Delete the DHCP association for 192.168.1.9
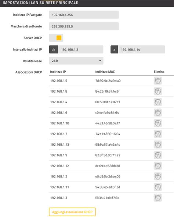174x220 pixels. pos(158,155)
